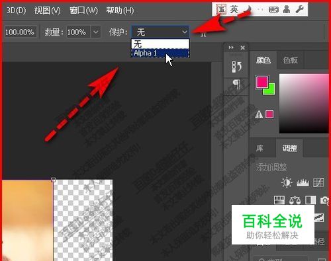Image resolution: width=331 pixels, height=261 pixels.
Task: Toggle the half-moon width icon in IME bar
Action: click(x=249, y=9)
